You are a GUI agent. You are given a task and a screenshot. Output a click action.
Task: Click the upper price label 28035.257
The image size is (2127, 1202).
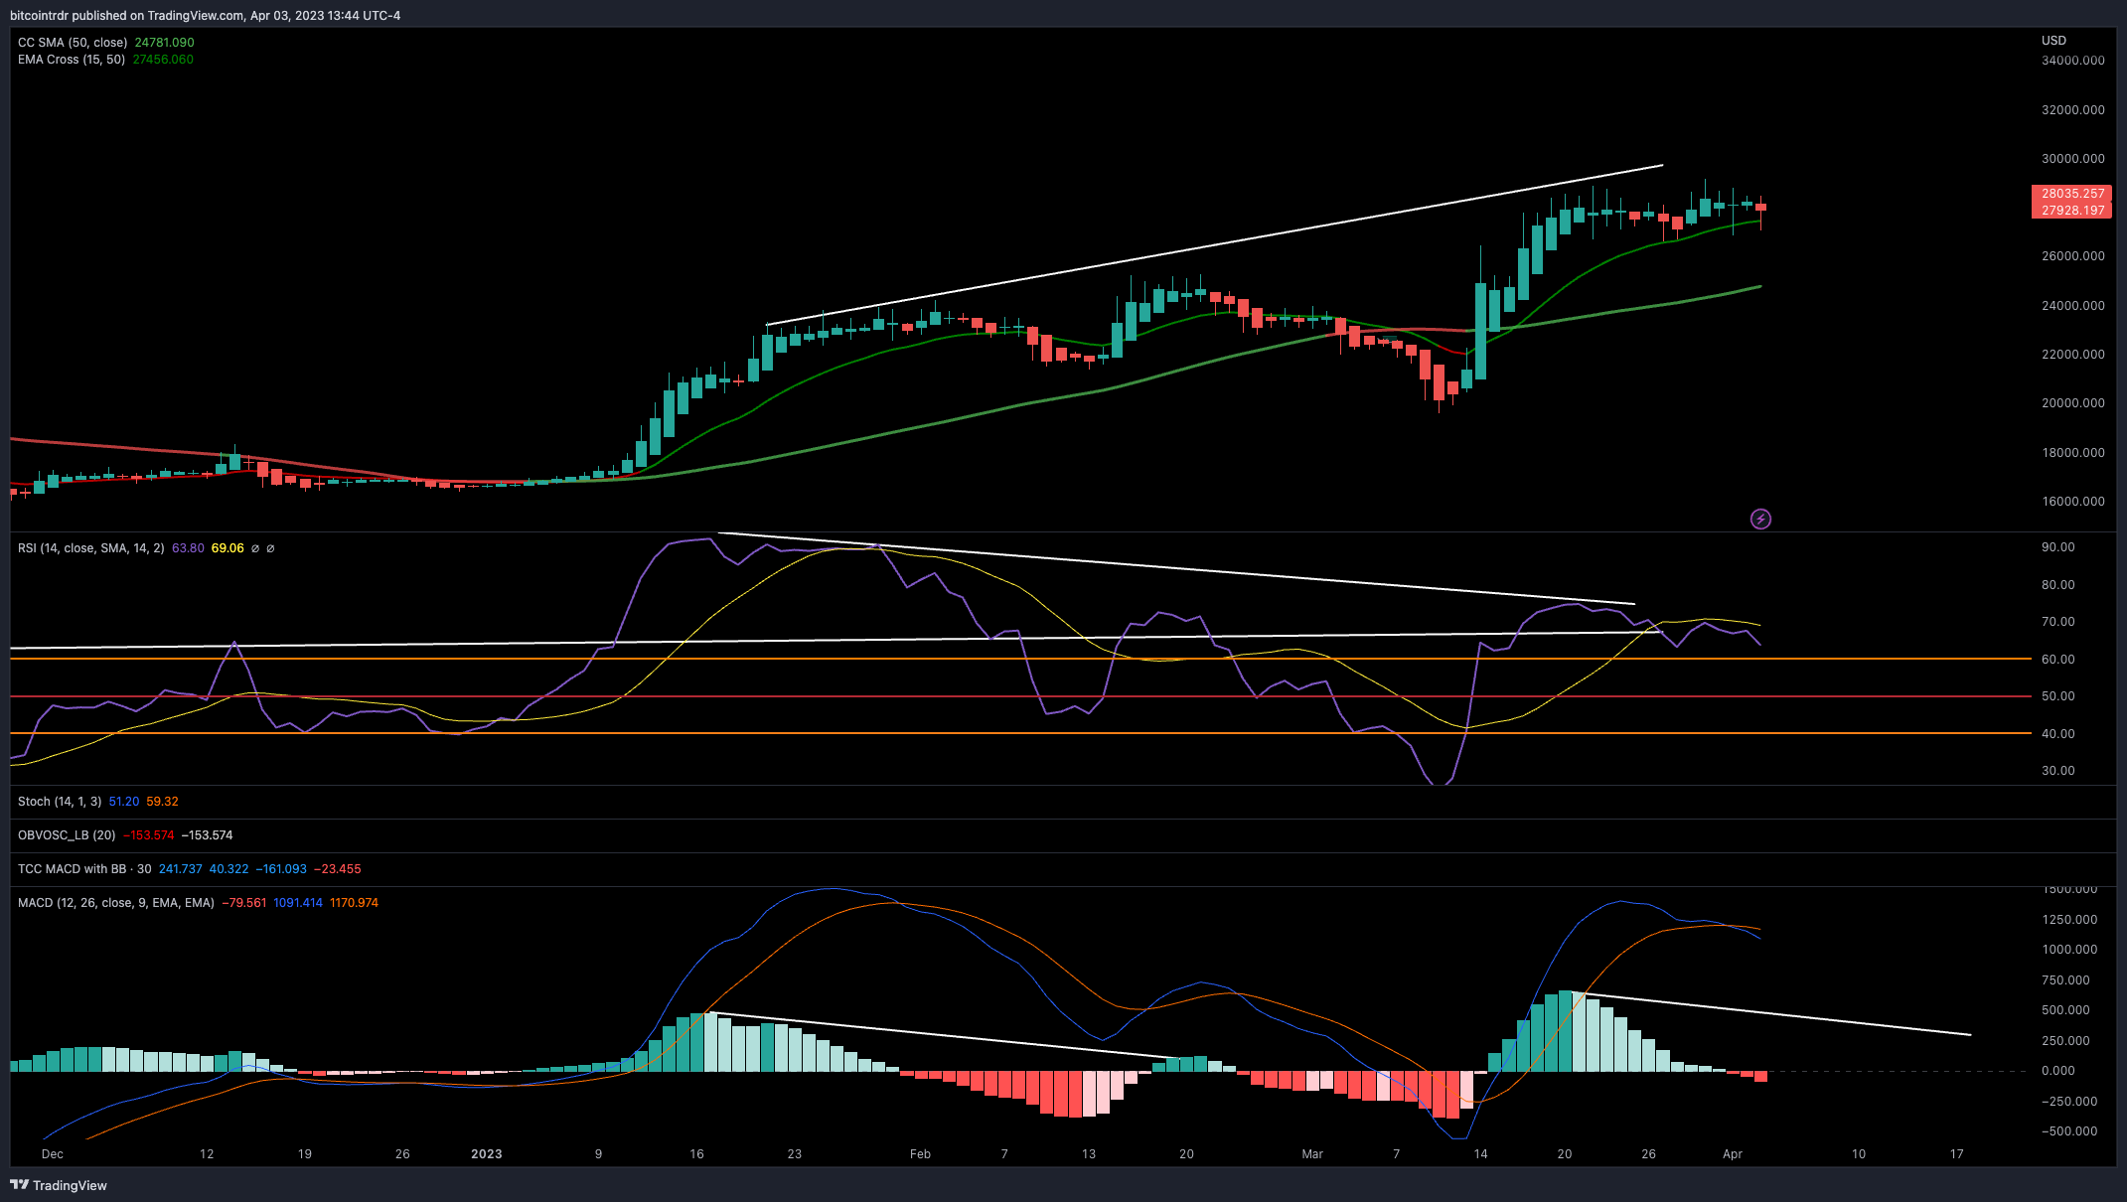(2072, 194)
